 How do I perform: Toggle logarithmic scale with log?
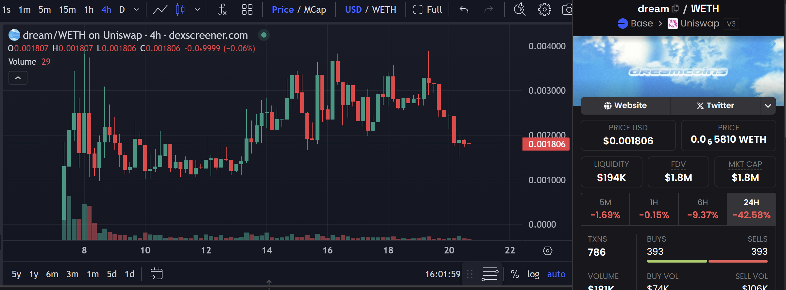pyautogui.click(x=533, y=274)
